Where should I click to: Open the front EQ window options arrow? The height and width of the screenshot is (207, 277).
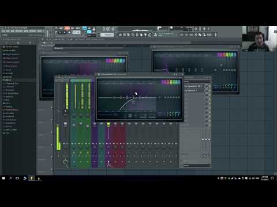pos(99,74)
